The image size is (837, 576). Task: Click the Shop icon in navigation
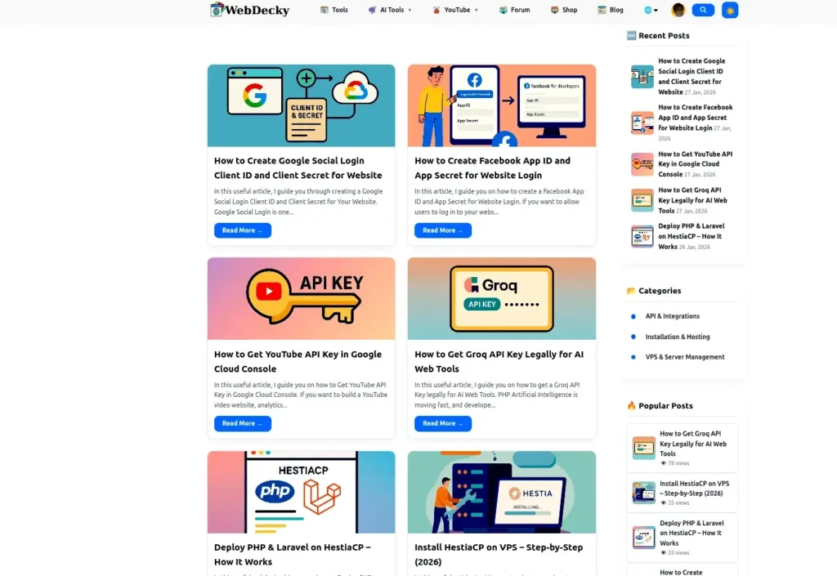pyautogui.click(x=555, y=10)
